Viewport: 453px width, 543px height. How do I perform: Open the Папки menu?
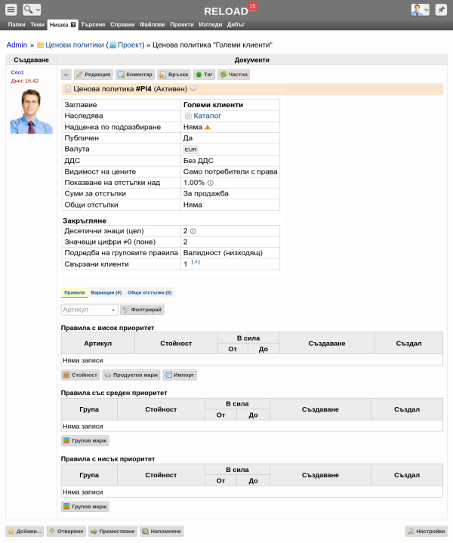[17, 25]
